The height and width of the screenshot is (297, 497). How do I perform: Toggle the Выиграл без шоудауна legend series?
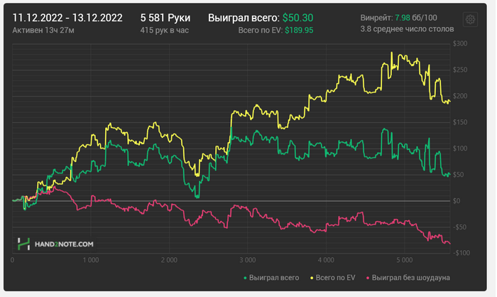408,278
